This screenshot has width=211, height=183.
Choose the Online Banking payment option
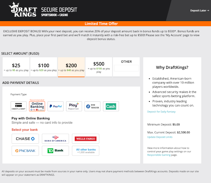click(37, 106)
